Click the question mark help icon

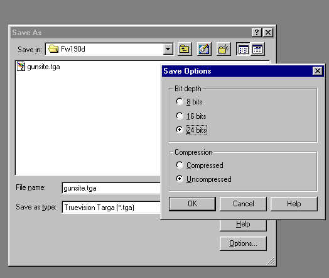(256, 33)
